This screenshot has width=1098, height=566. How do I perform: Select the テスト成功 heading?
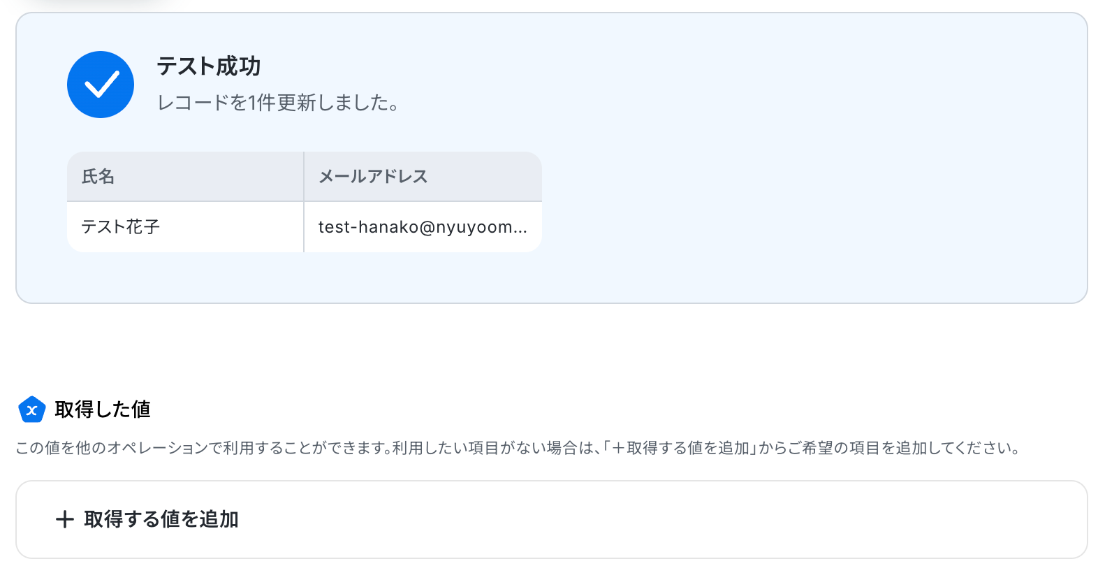[x=208, y=66]
